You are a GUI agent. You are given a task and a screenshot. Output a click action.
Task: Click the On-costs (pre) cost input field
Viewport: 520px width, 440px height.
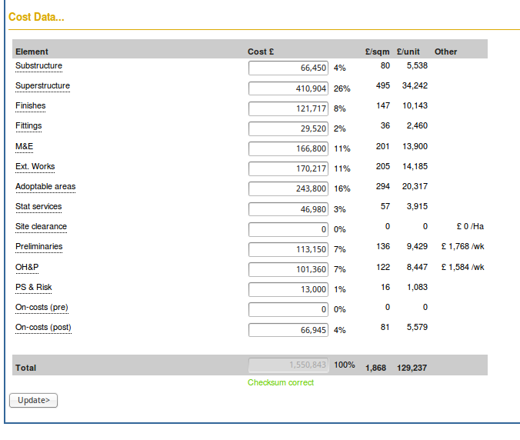click(288, 309)
